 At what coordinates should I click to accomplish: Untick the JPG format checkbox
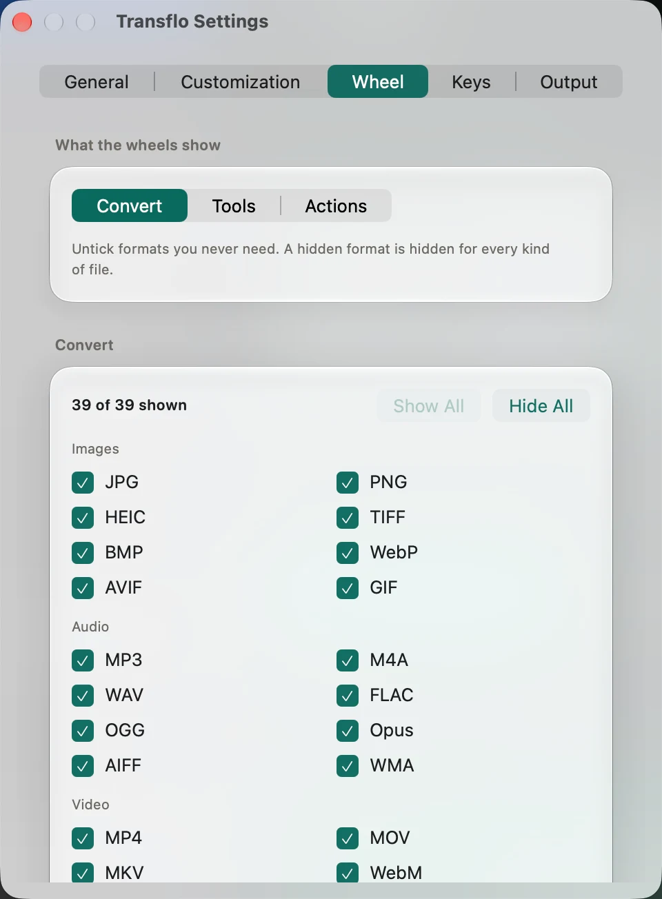[x=83, y=483]
